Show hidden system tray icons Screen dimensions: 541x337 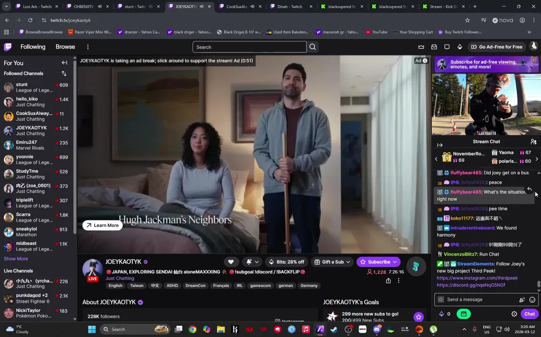tap(464, 330)
